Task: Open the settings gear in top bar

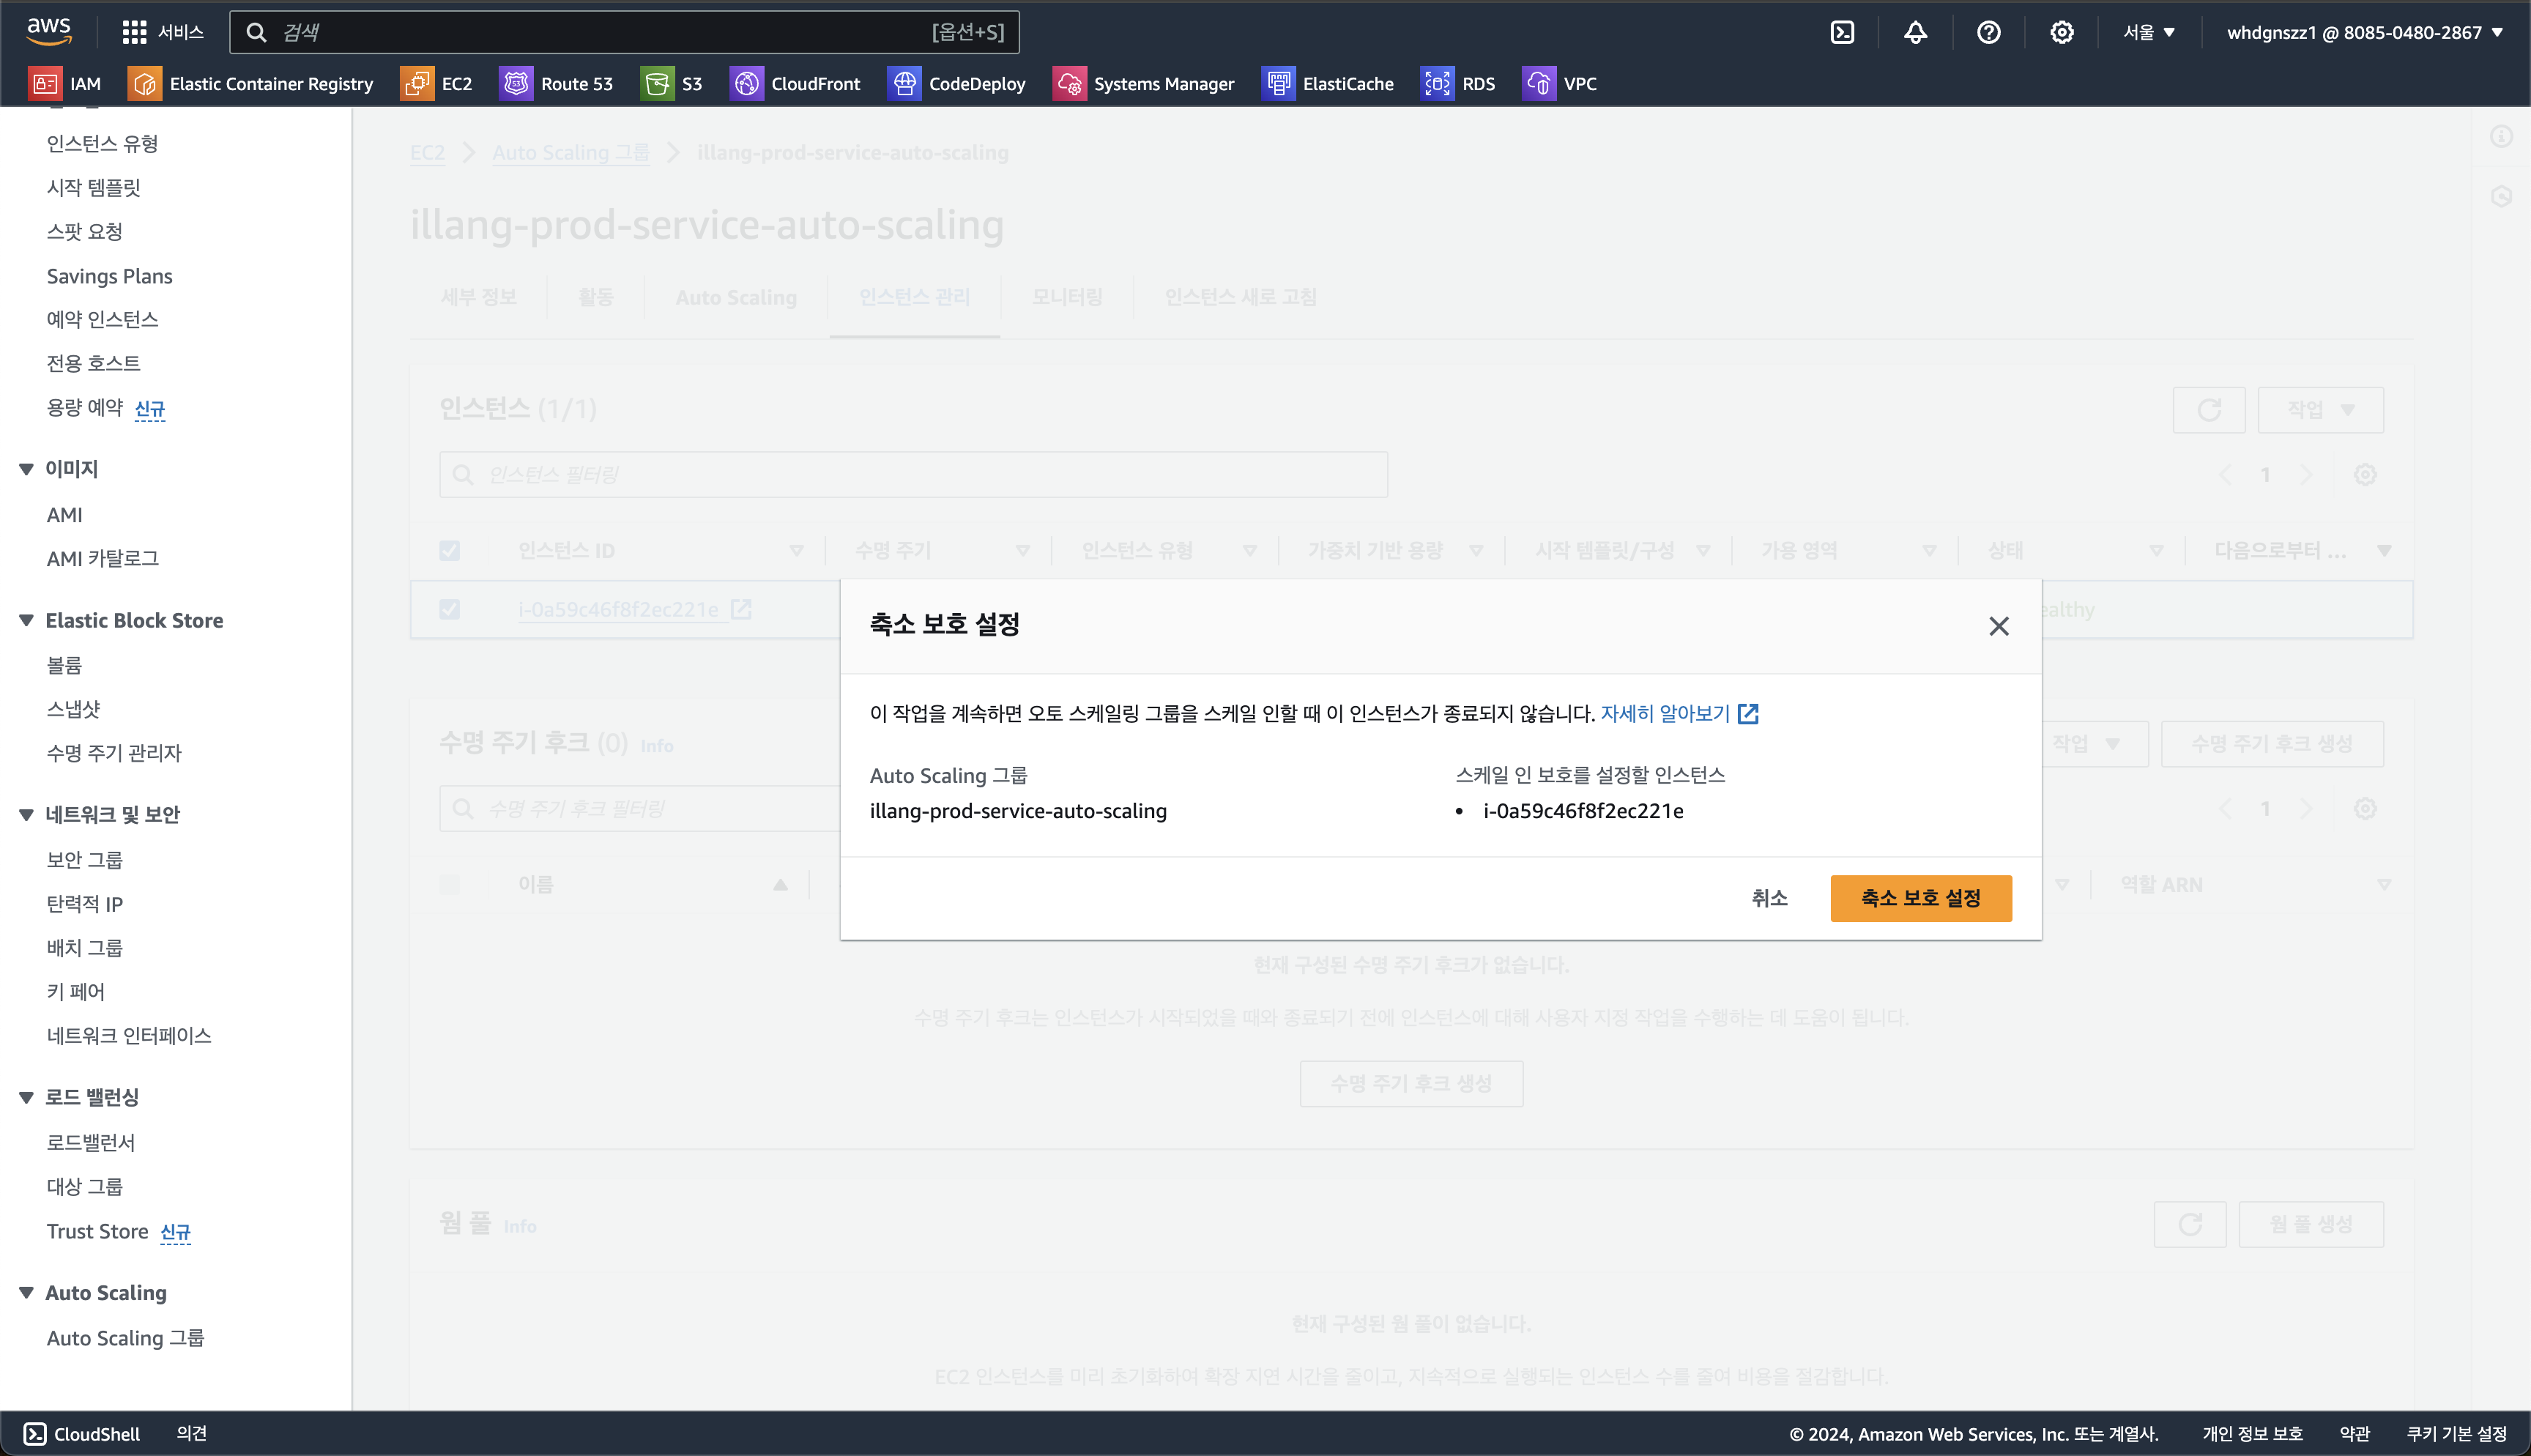Action: (2061, 32)
